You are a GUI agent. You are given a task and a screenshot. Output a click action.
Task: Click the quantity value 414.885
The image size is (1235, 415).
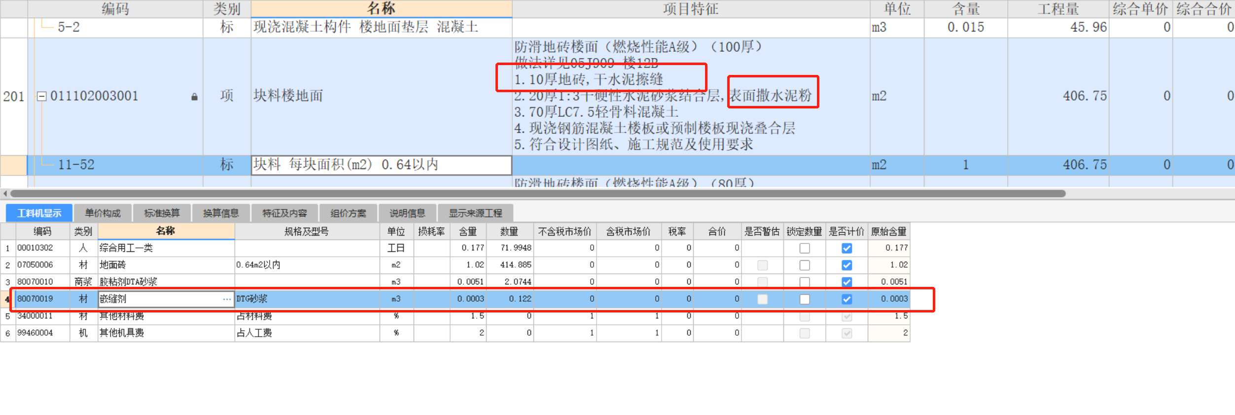coord(516,265)
